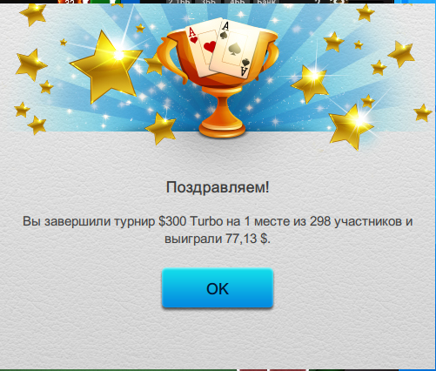Viewport: 436px width, 371px height.
Task: Choose the 2 ББ bet preset
Action: pos(179,2)
